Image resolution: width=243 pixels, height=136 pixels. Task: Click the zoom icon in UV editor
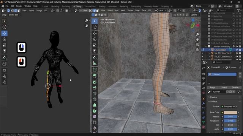click(x=87, y=20)
